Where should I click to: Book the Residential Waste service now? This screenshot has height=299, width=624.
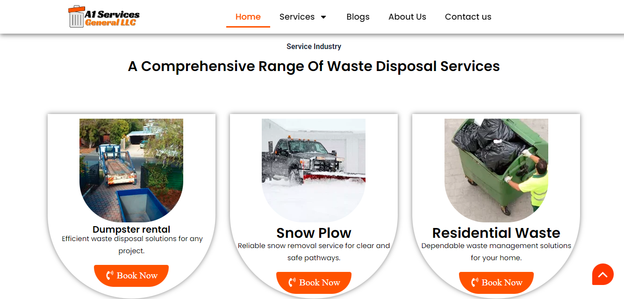click(x=496, y=283)
